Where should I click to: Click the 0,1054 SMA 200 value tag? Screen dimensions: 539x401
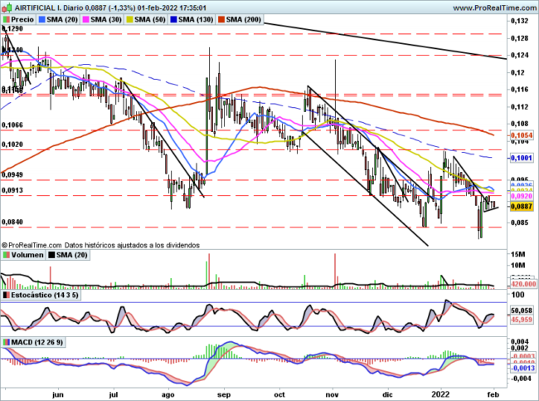520,134
